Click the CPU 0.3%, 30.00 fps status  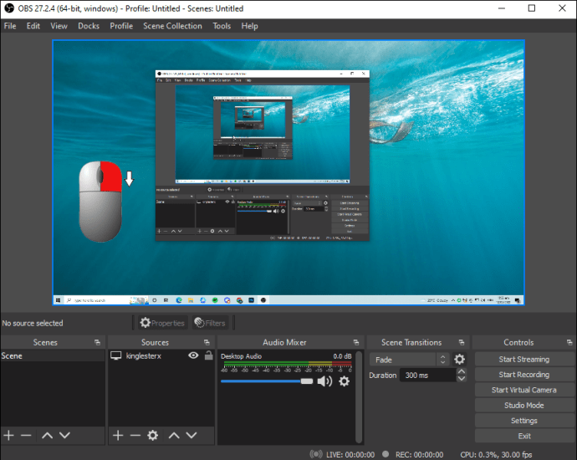(496, 455)
